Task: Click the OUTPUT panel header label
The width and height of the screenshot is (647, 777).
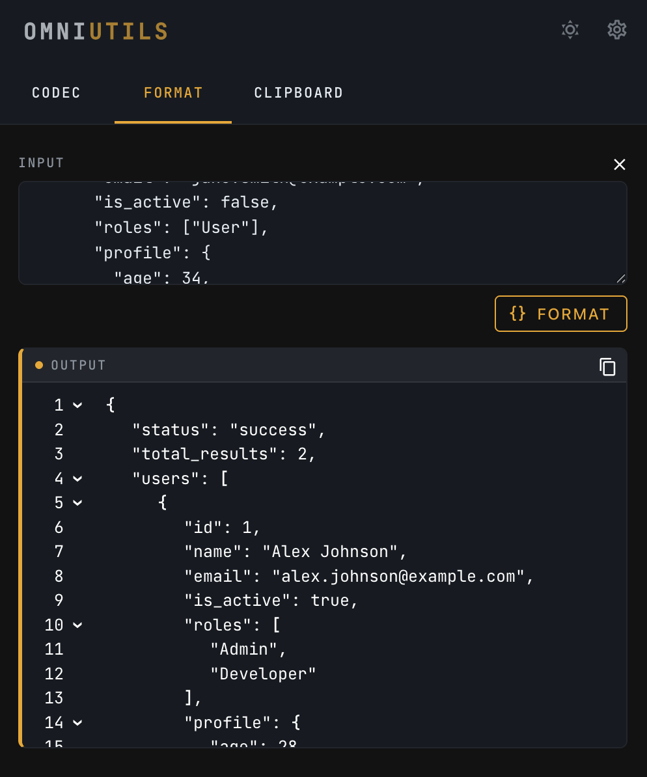Action: pos(78,365)
